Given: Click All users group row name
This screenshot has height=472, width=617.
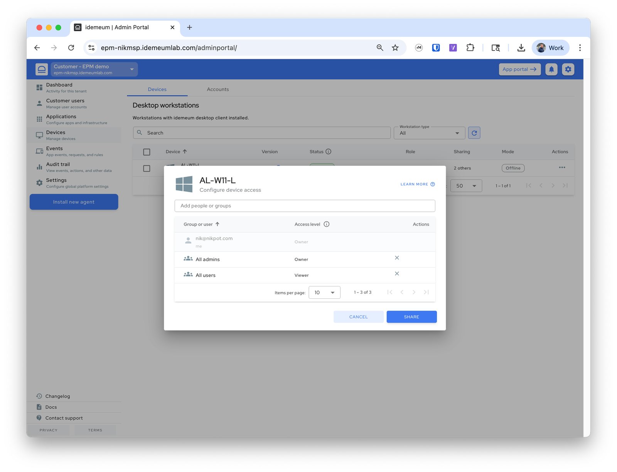Looking at the screenshot, I should [206, 275].
